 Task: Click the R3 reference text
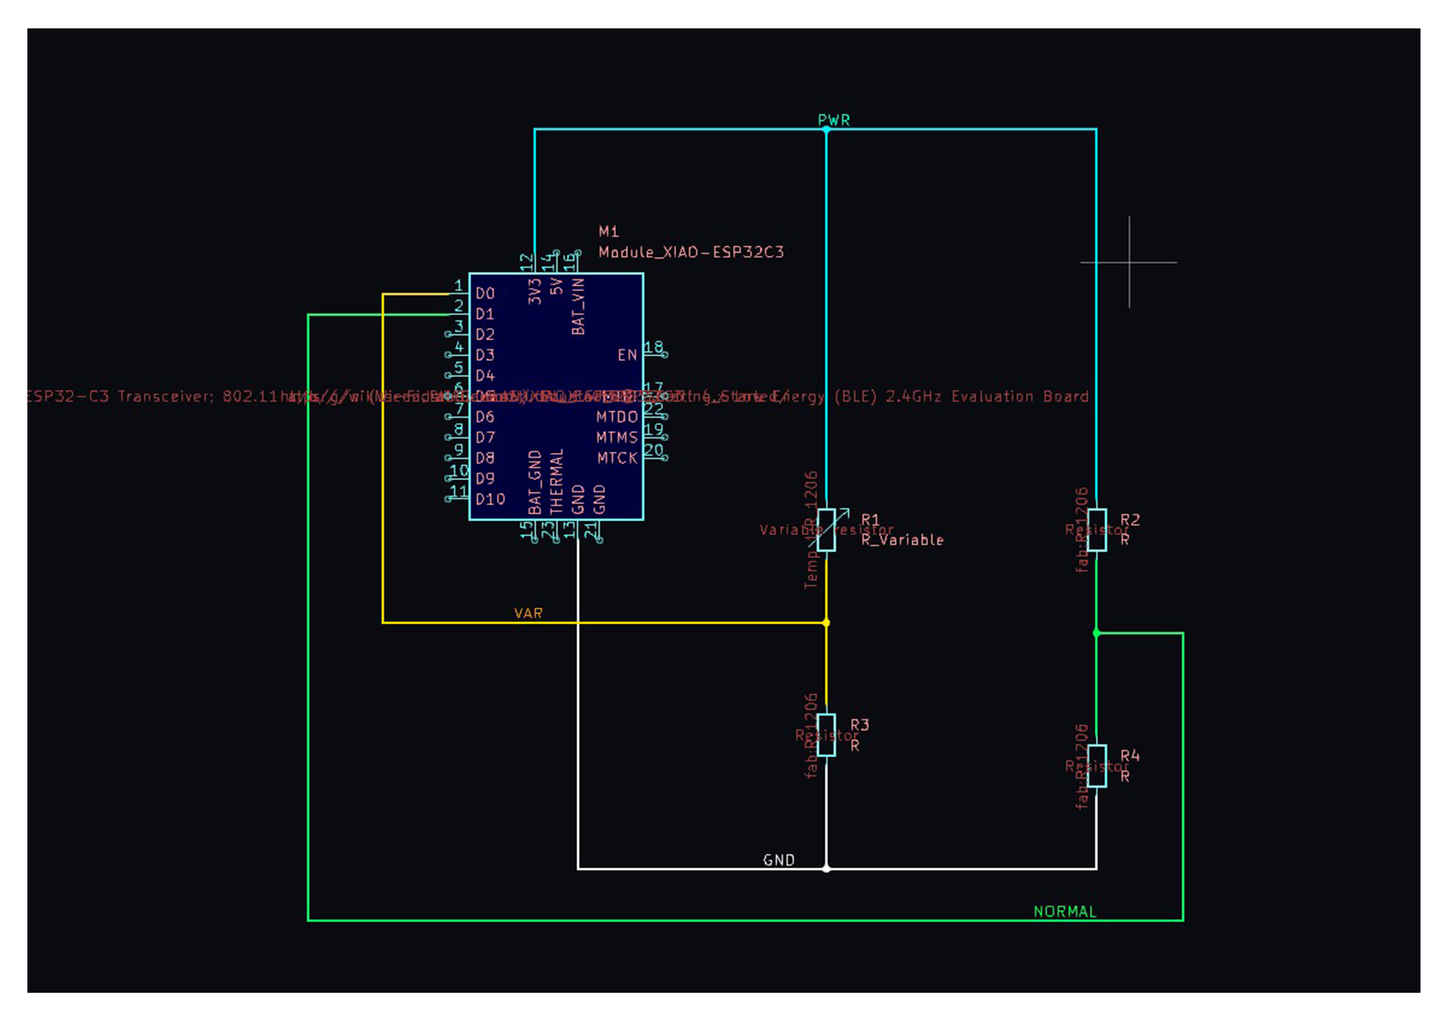click(860, 725)
